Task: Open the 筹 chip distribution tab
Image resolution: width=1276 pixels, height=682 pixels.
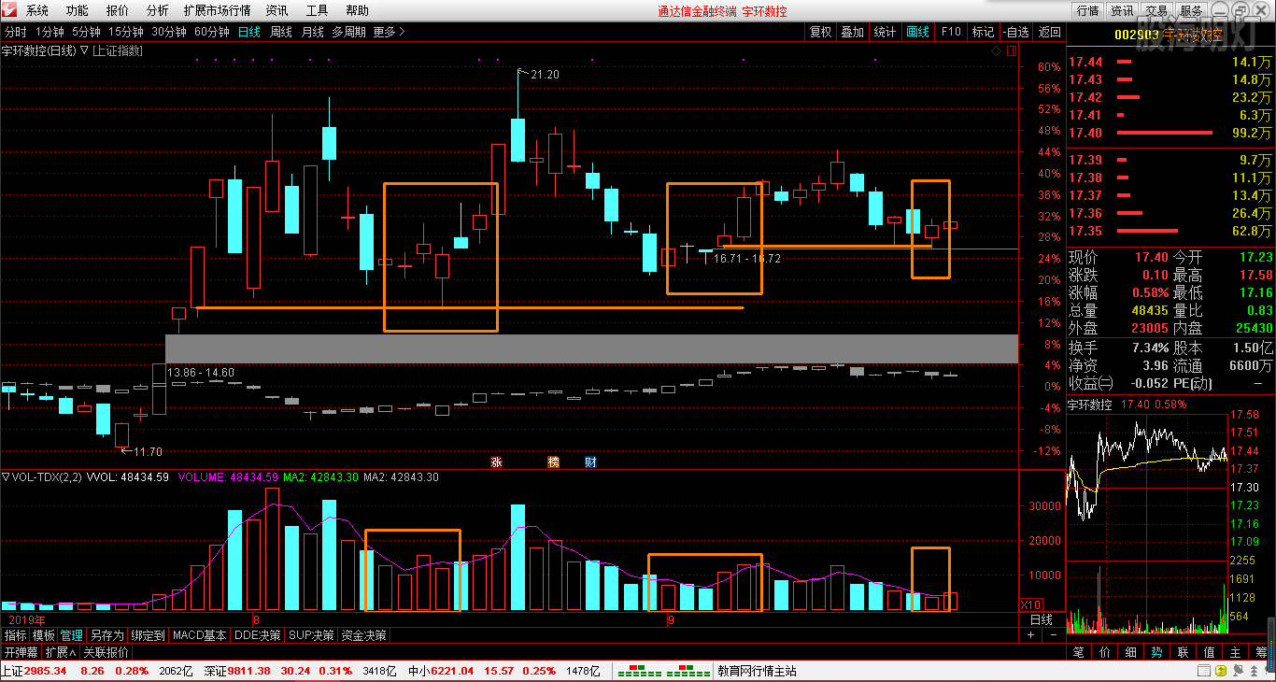Action: [1261, 652]
